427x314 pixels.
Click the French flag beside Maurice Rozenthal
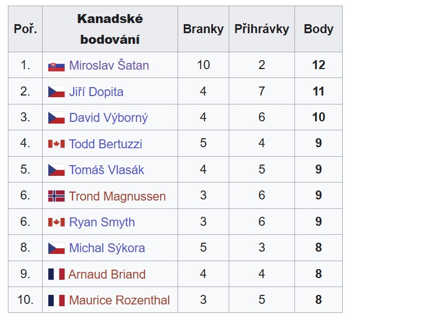(56, 301)
